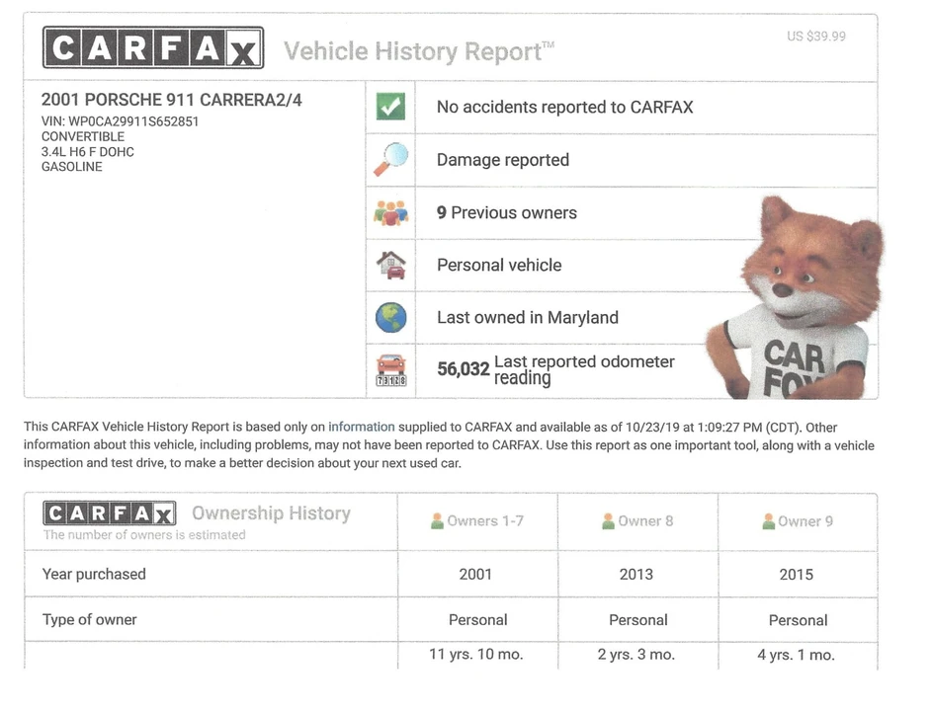Viewport: 931px width, 711px height.
Task: Click the person icon next to Owner 8
Action: coord(608,521)
